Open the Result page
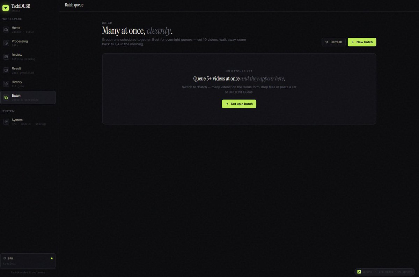 [x=28, y=70]
